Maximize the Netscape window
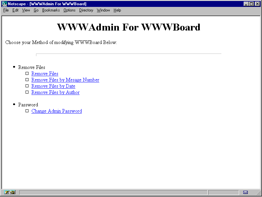The width and height of the screenshot is (262, 197). 251,4
